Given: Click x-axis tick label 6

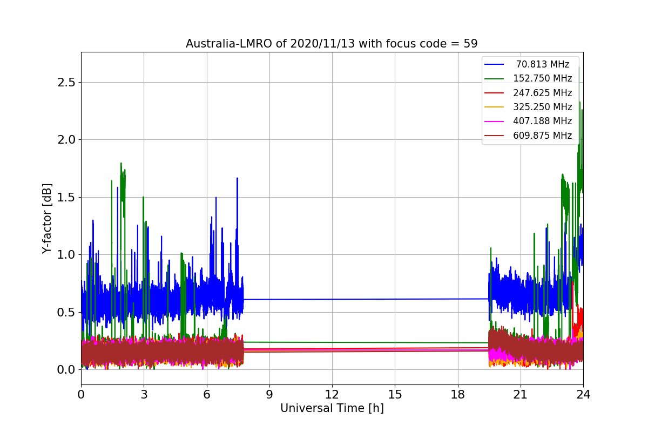Looking at the screenshot, I should point(206,394).
